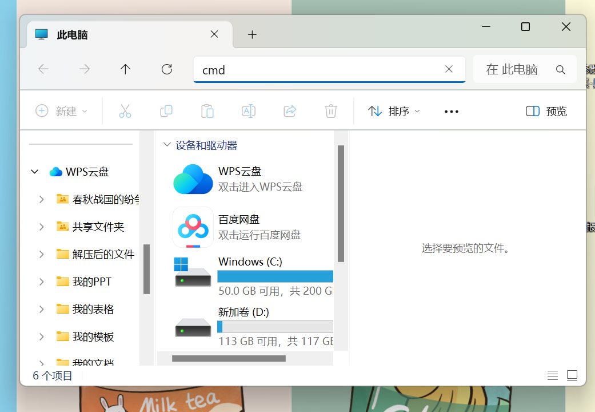
Task: Expand the 共享文件夹 tree node
Action: (42, 227)
